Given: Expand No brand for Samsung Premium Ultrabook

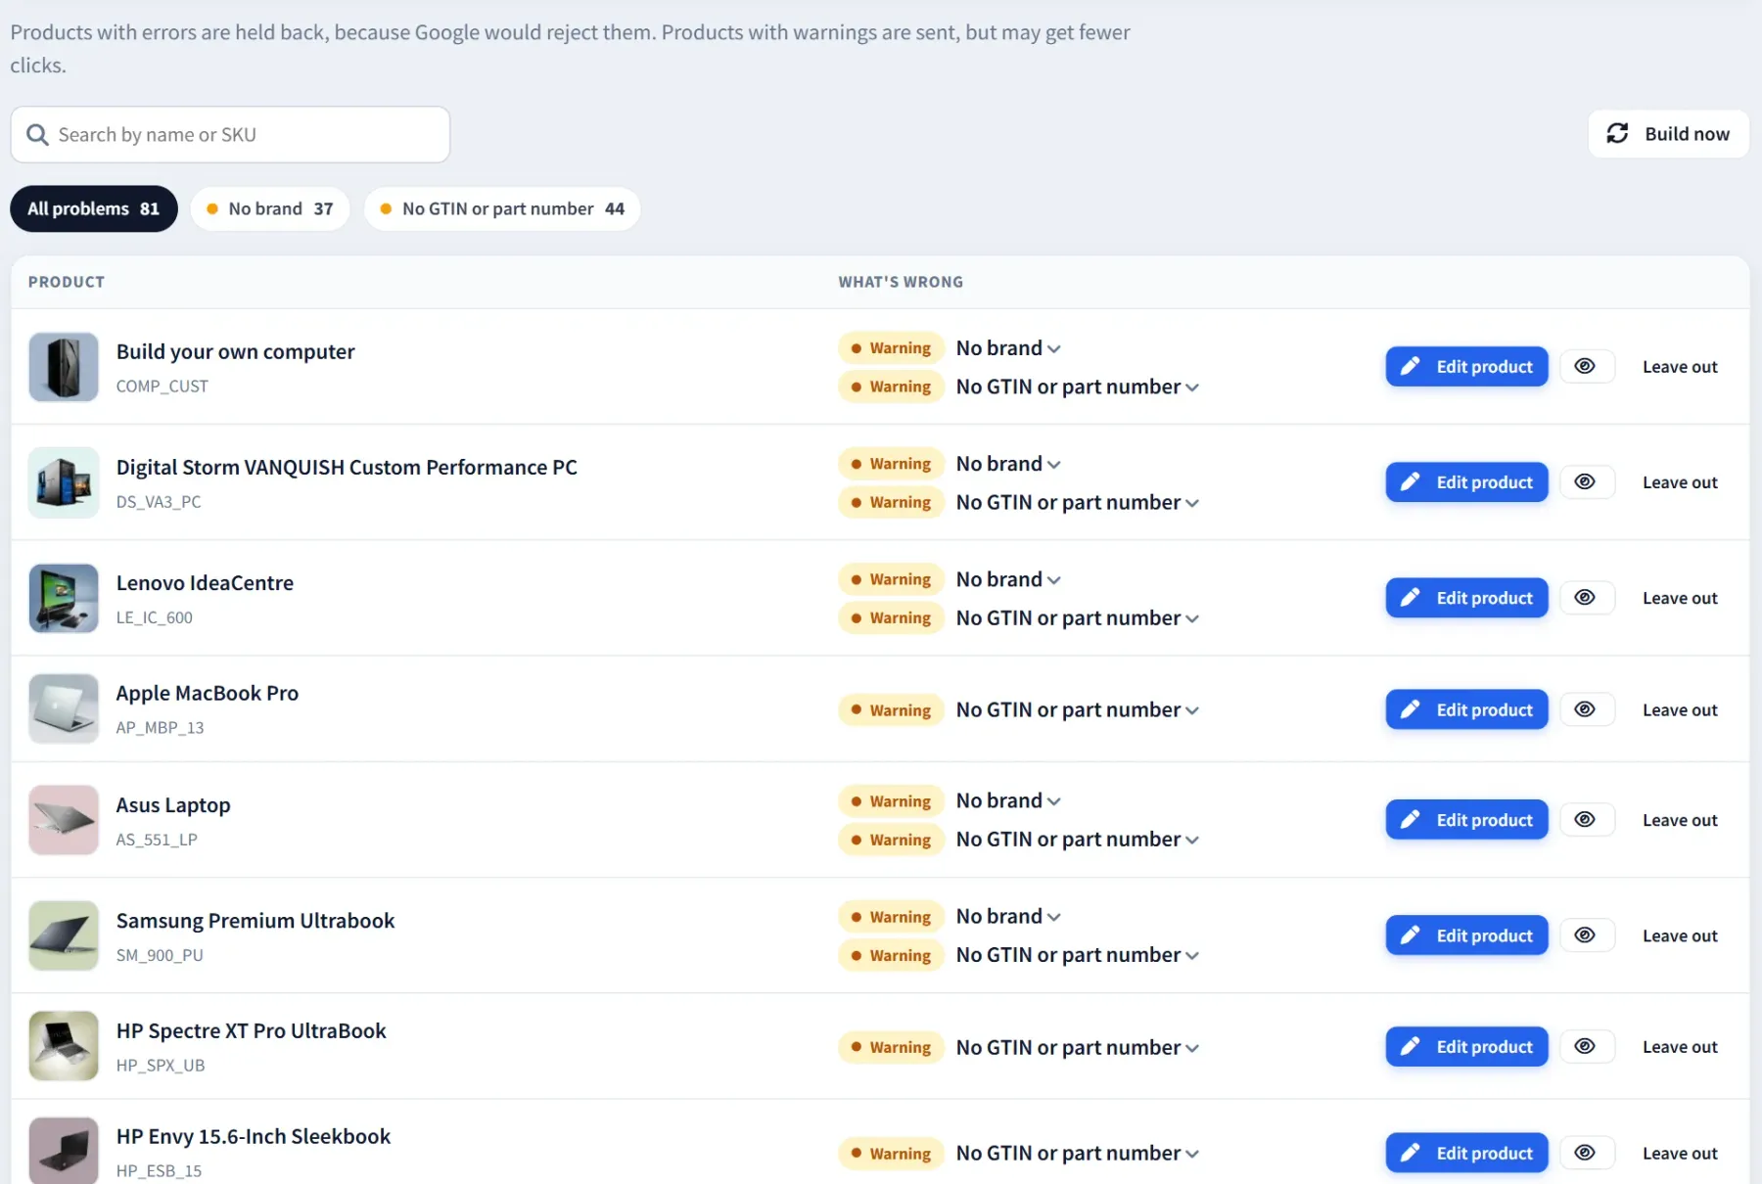Looking at the screenshot, I should coord(1008,916).
